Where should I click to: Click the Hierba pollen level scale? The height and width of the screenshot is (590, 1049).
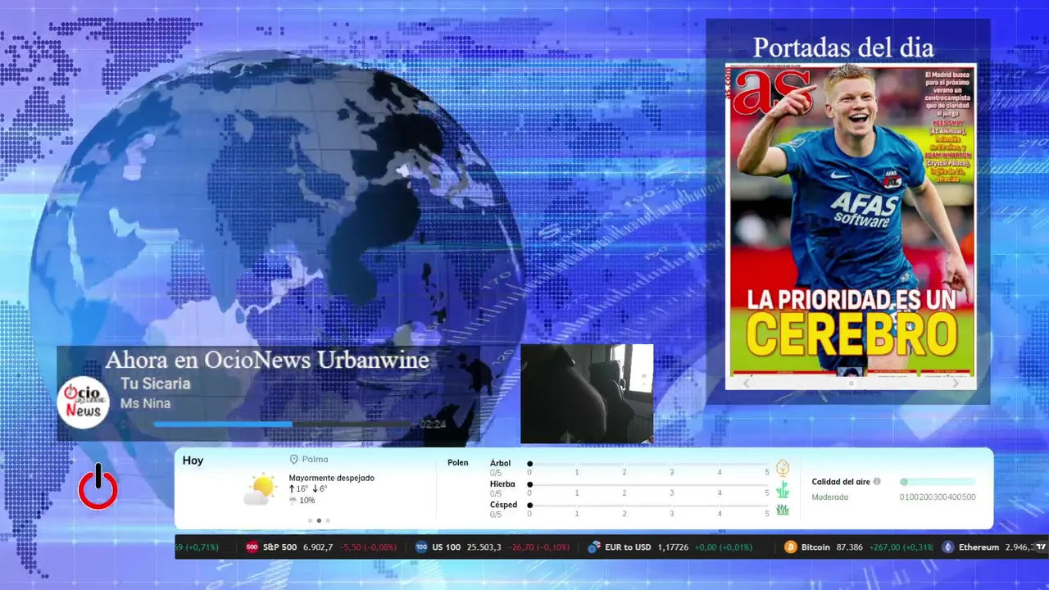click(648, 484)
